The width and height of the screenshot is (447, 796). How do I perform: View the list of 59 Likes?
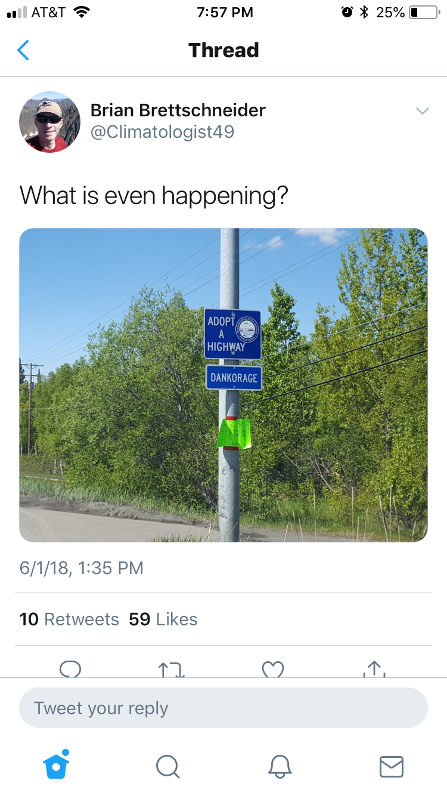(x=163, y=619)
